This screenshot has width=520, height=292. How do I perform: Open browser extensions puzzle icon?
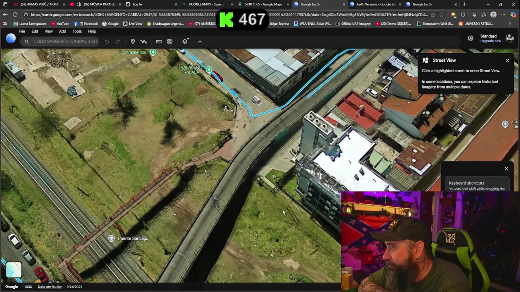(463, 15)
